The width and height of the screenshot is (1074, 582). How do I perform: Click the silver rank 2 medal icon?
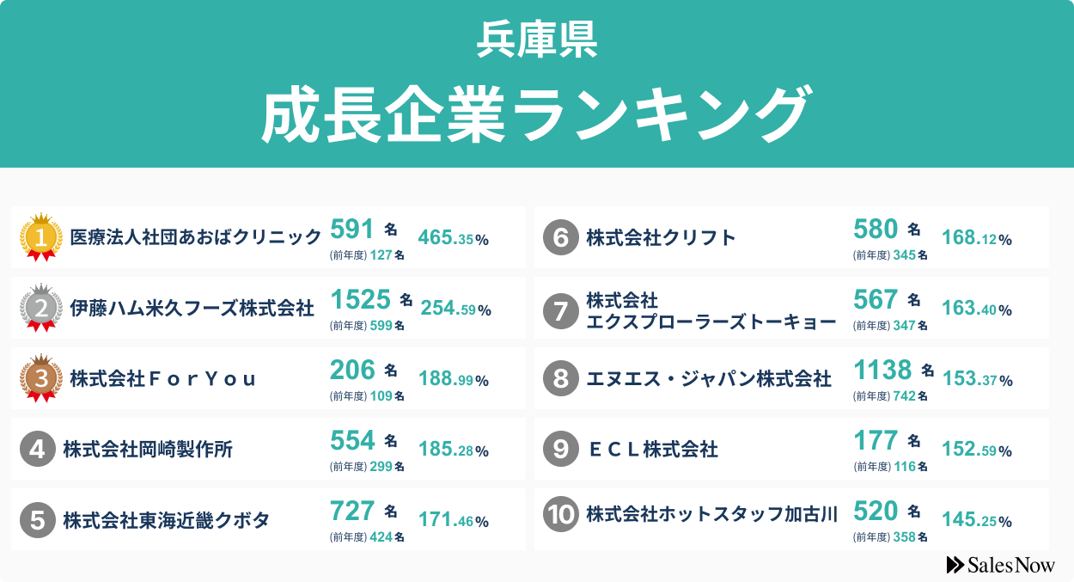click(41, 307)
